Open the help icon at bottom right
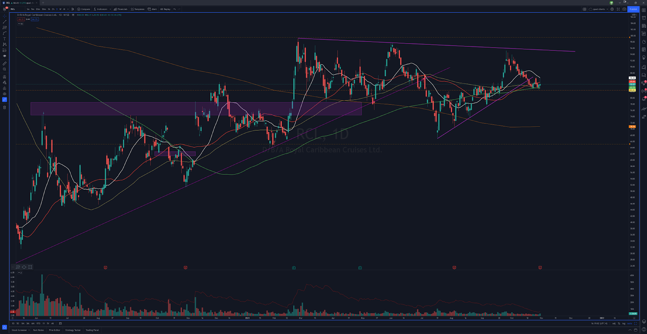Screen dimensions: 647x334 (x=643, y=330)
